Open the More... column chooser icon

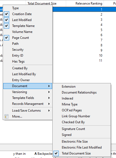click(x=6, y=116)
